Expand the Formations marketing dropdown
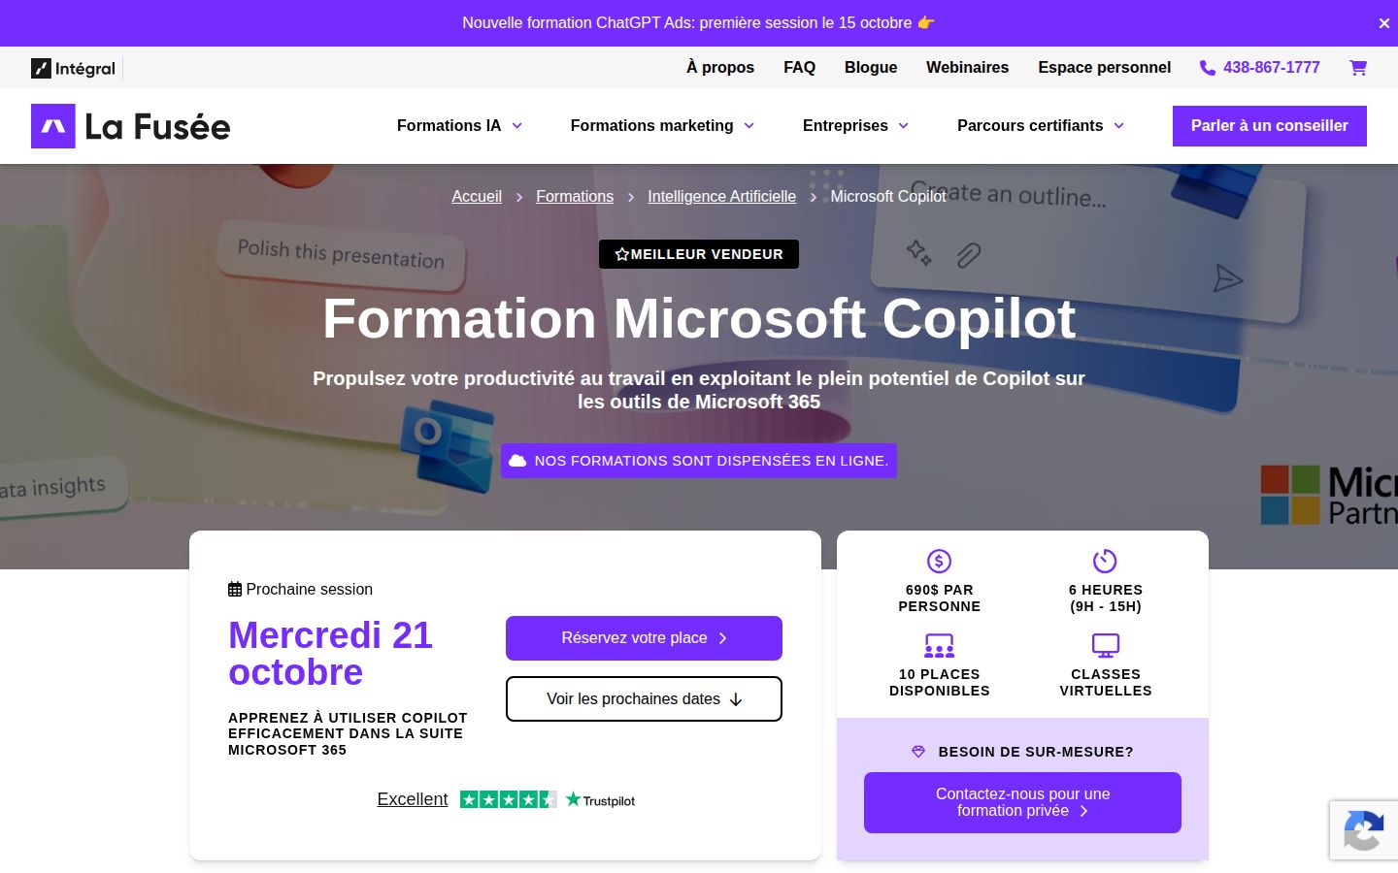Screen dimensions: 1398x873 coord(662,126)
